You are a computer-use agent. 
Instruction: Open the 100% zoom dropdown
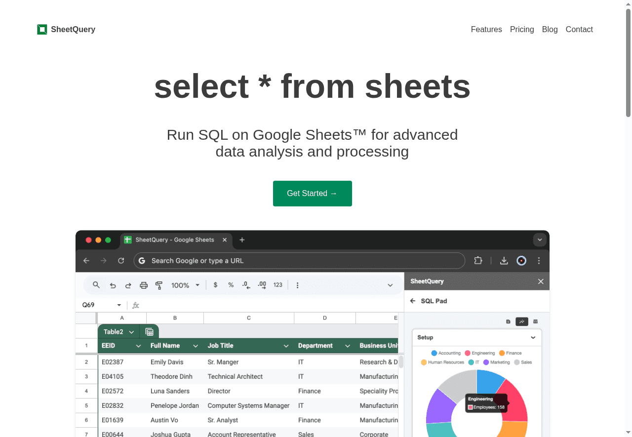(x=185, y=285)
